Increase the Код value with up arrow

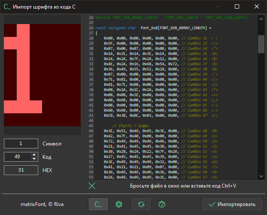pyautogui.click(x=34, y=154)
